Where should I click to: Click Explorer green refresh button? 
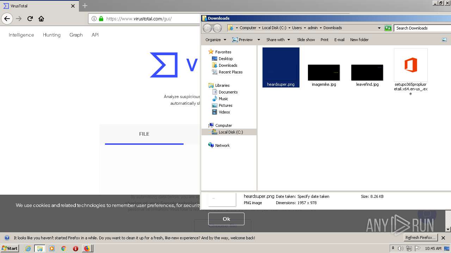[388, 28]
